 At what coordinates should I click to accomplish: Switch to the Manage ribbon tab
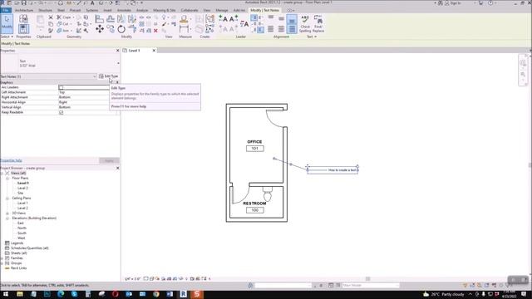(x=222, y=11)
